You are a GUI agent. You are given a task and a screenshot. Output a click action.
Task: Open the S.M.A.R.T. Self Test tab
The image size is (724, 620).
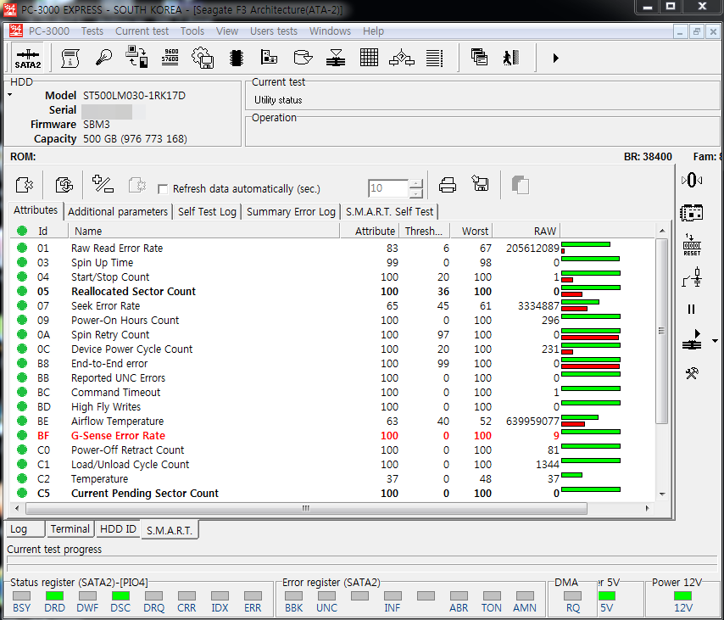pyautogui.click(x=389, y=211)
